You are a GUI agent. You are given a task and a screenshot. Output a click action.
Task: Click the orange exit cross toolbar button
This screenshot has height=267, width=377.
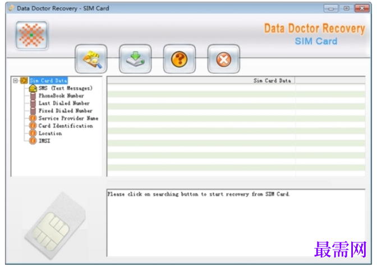pos(224,59)
